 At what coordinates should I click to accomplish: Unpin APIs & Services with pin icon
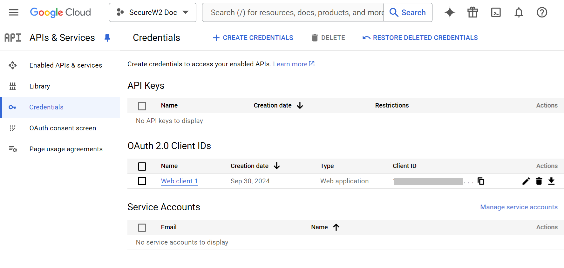click(x=107, y=38)
